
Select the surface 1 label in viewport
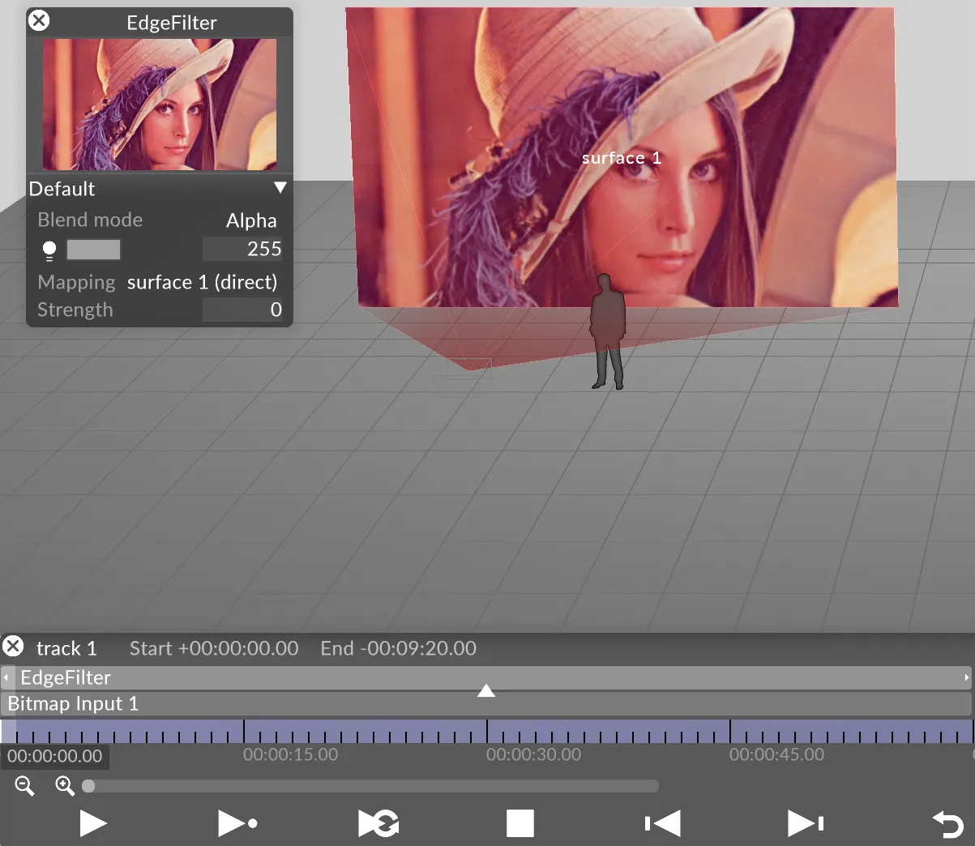(622, 158)
